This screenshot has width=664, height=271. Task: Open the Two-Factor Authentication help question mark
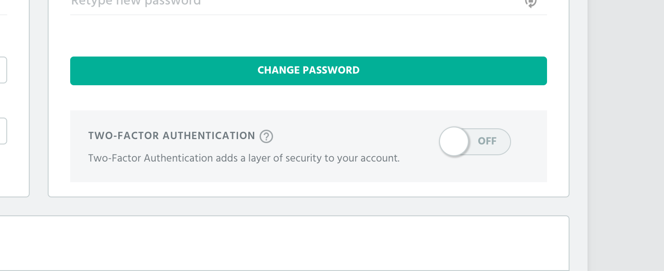[x=266, y=136]
